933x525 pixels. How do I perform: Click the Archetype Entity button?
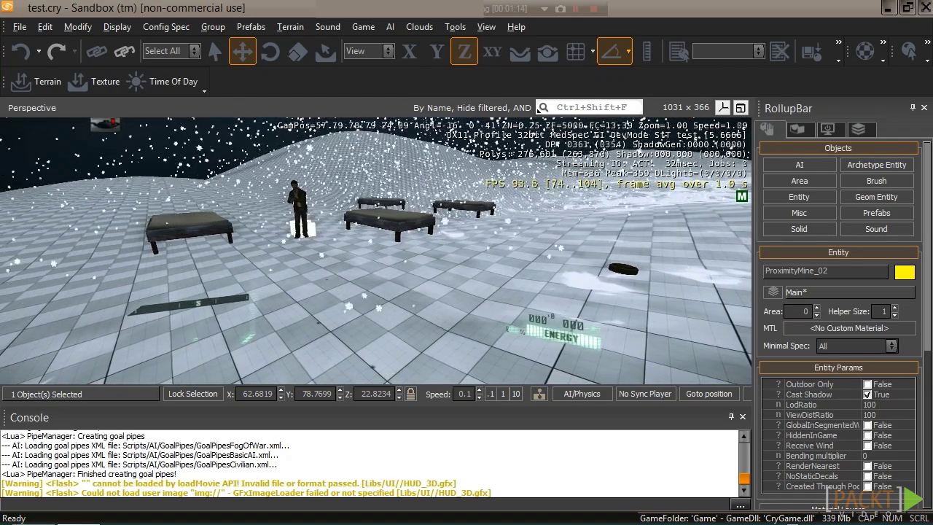point(876,165)
